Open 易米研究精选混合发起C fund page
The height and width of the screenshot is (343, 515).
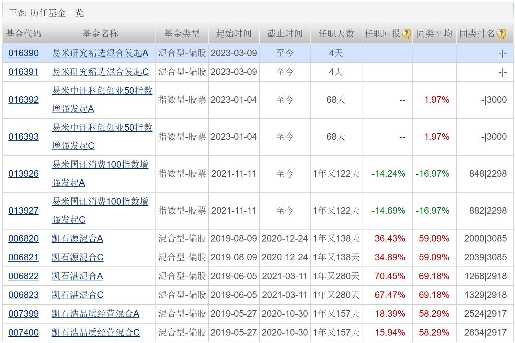pos(100,72)
